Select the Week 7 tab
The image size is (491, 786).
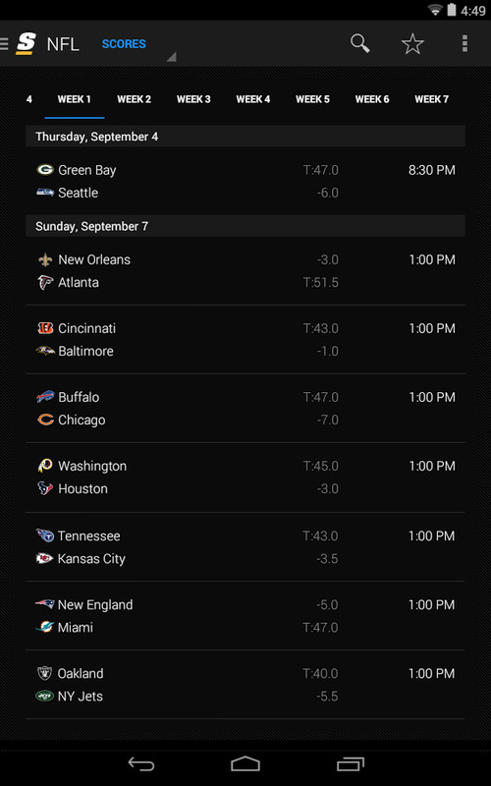(431, 99)
